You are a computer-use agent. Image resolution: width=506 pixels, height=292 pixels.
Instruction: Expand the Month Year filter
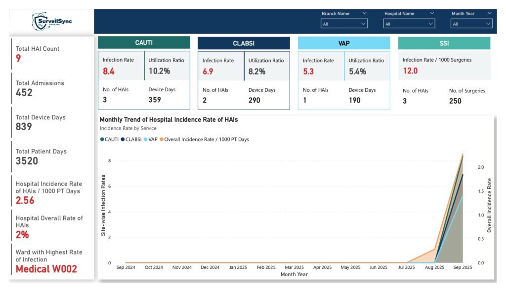[471, 23]
